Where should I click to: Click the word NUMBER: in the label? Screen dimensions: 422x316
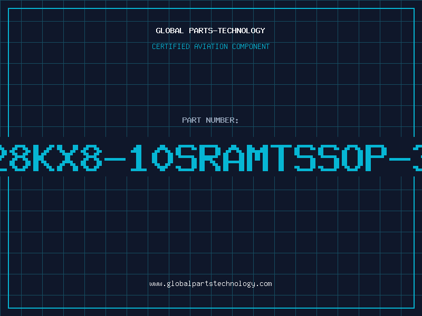[222, 120]
